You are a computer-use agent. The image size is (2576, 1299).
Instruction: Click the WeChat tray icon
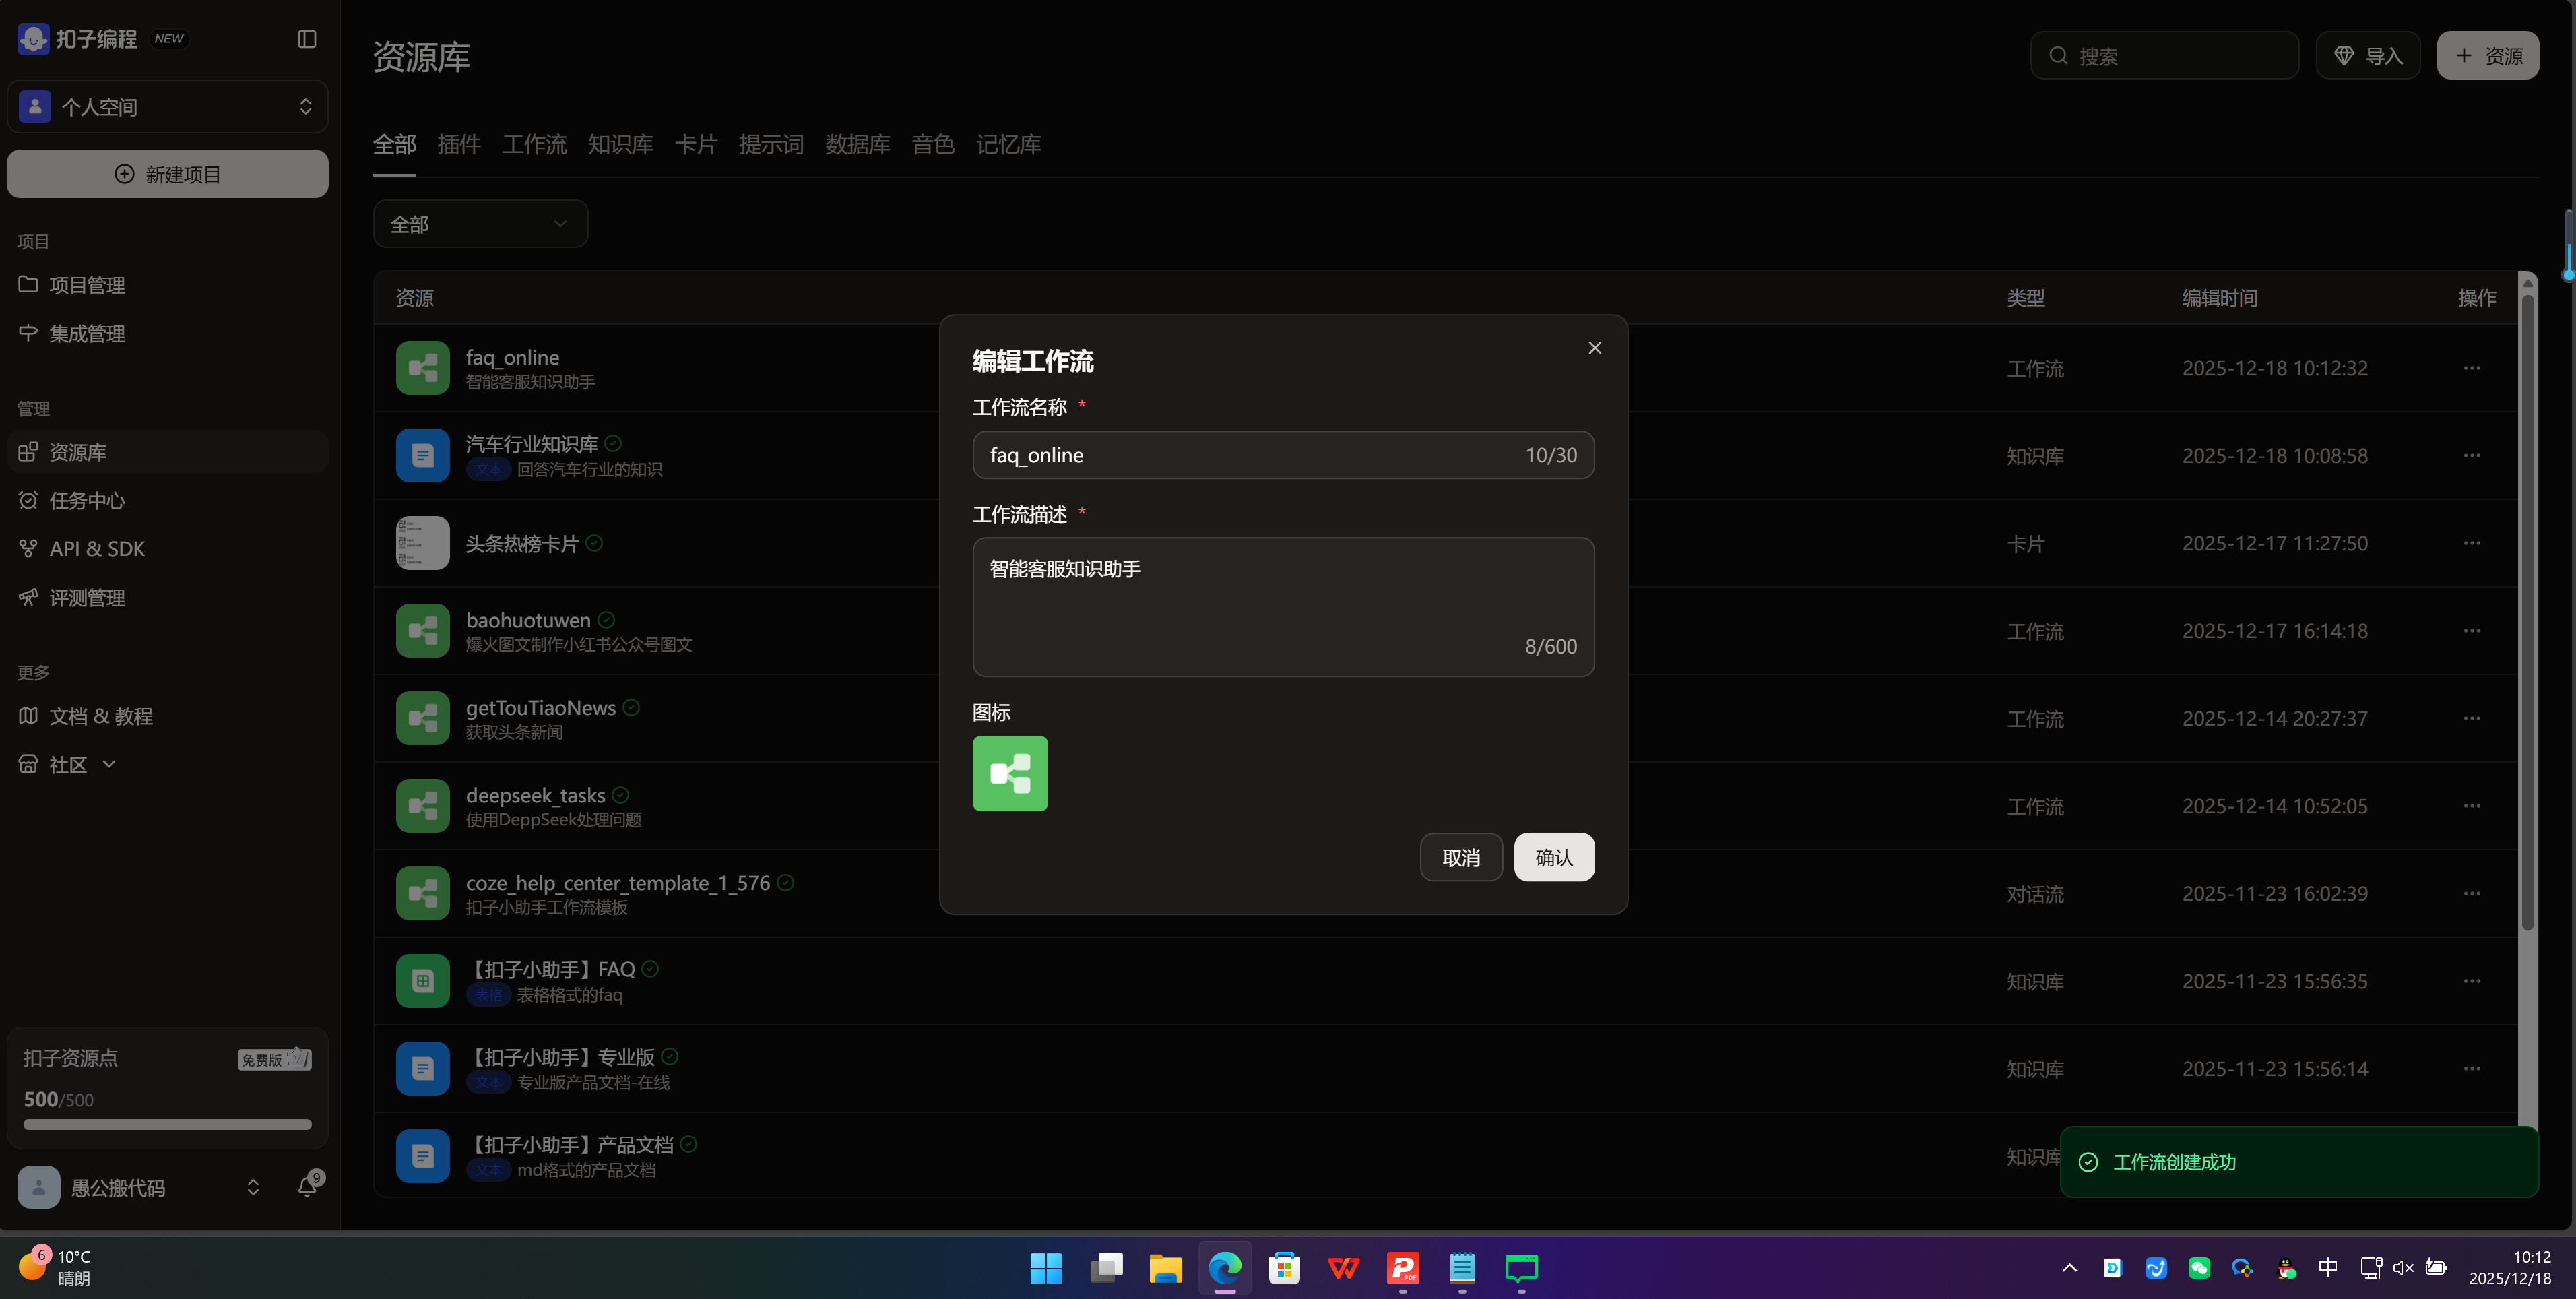pyautogui.click(x=2198, y=1268)
